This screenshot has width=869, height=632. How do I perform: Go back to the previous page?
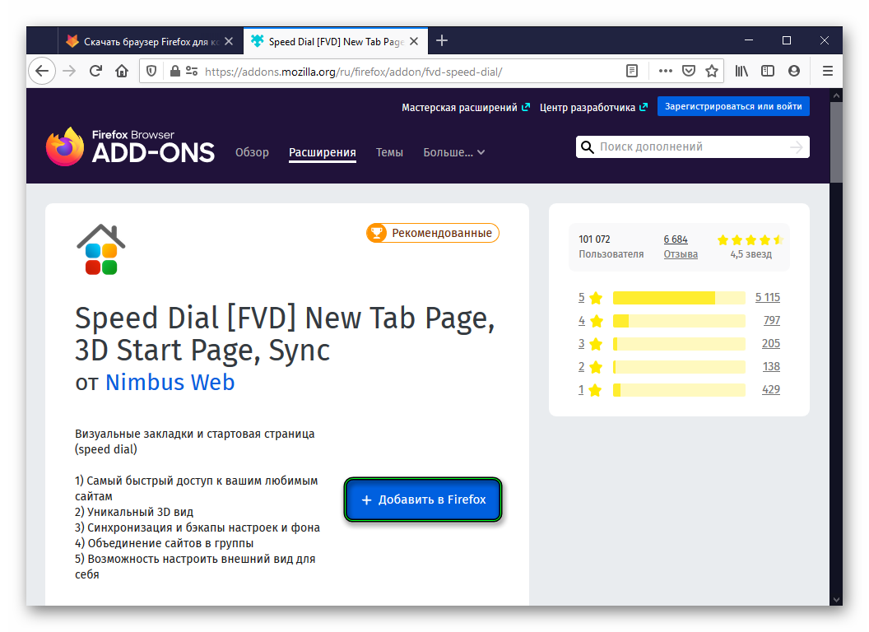point(42,71)
